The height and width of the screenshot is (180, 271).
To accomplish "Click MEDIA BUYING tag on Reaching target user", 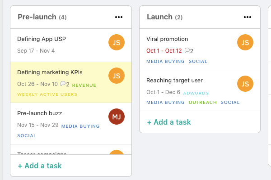I will pos(166,102).
